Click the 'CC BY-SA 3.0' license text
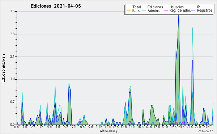Image resolution: width=217 pixels, height=134 pixels. point(206,131)
